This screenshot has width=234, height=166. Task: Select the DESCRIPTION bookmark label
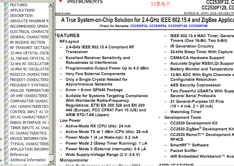[x=21, y=16]
